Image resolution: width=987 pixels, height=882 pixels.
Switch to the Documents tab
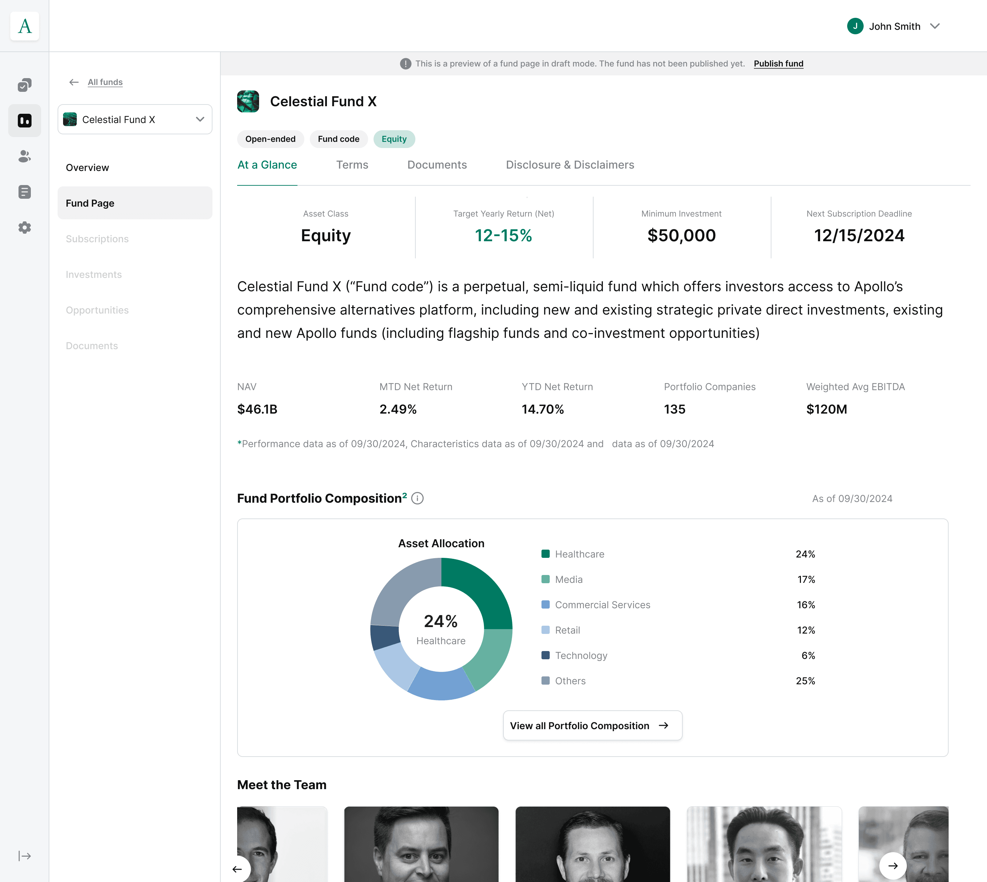pyautogui.click(x=437, y=165)
